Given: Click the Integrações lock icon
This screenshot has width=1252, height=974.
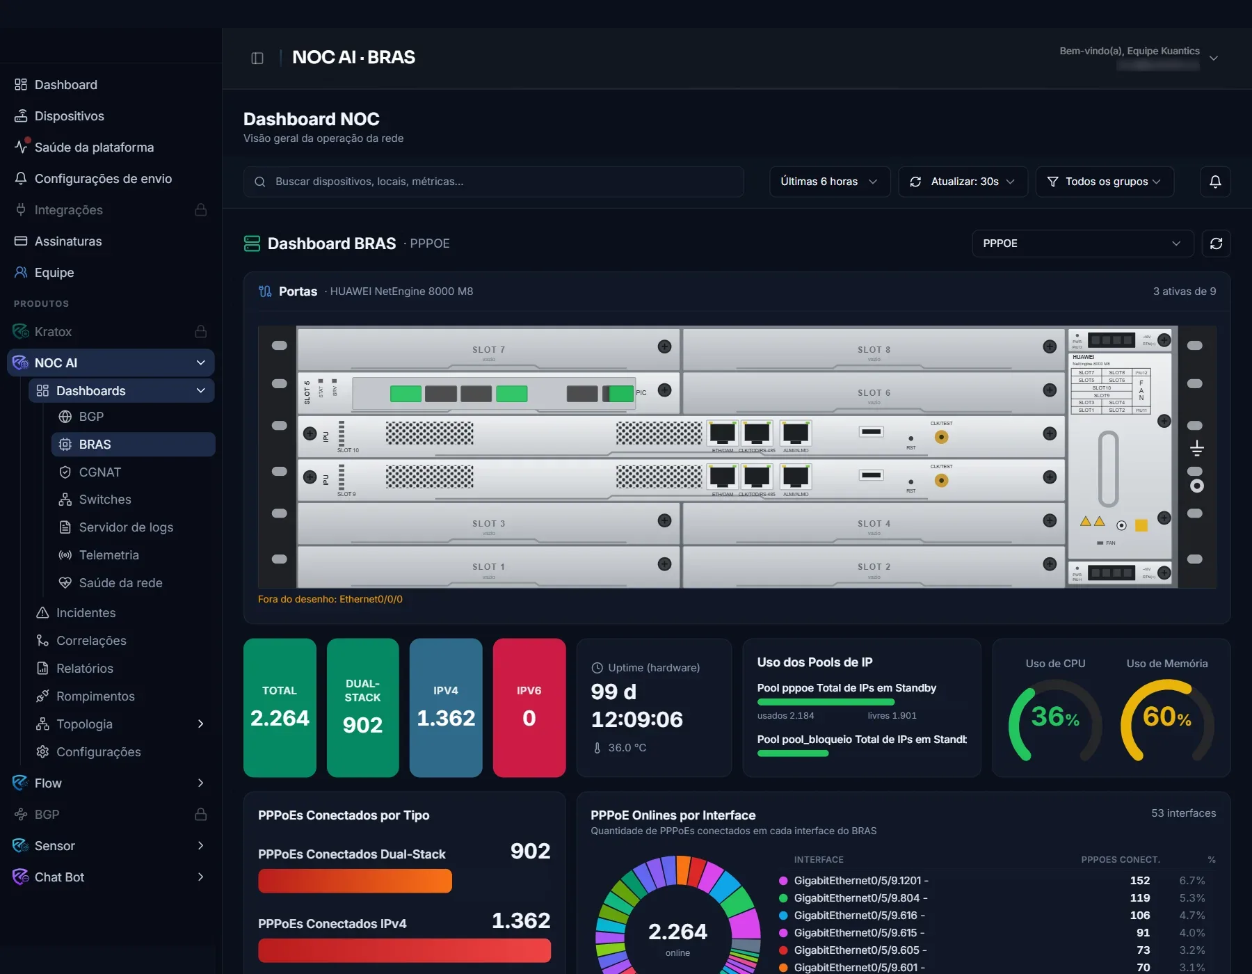Looking at the screenshot, I should point(201,209).
